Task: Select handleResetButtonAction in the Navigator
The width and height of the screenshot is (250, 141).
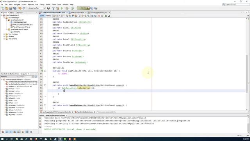Action: 23,84
